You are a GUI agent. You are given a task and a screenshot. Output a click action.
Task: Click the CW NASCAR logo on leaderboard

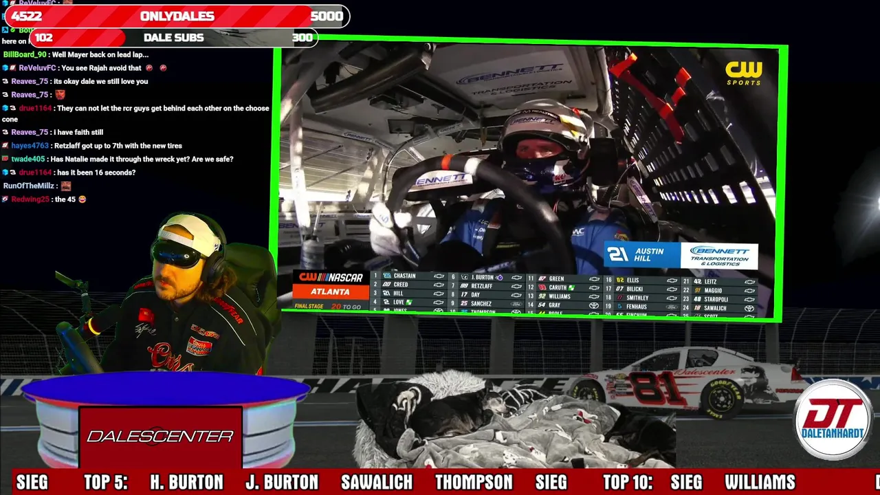(331, 278)
